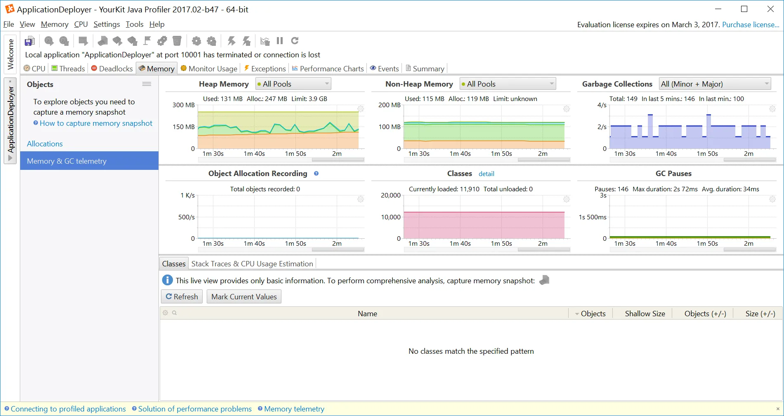This screenshot has width=784, height=416.
Task: Click the toolbar memory icon with play arrow
Action: pyautogui.click(x=118, y=41)
